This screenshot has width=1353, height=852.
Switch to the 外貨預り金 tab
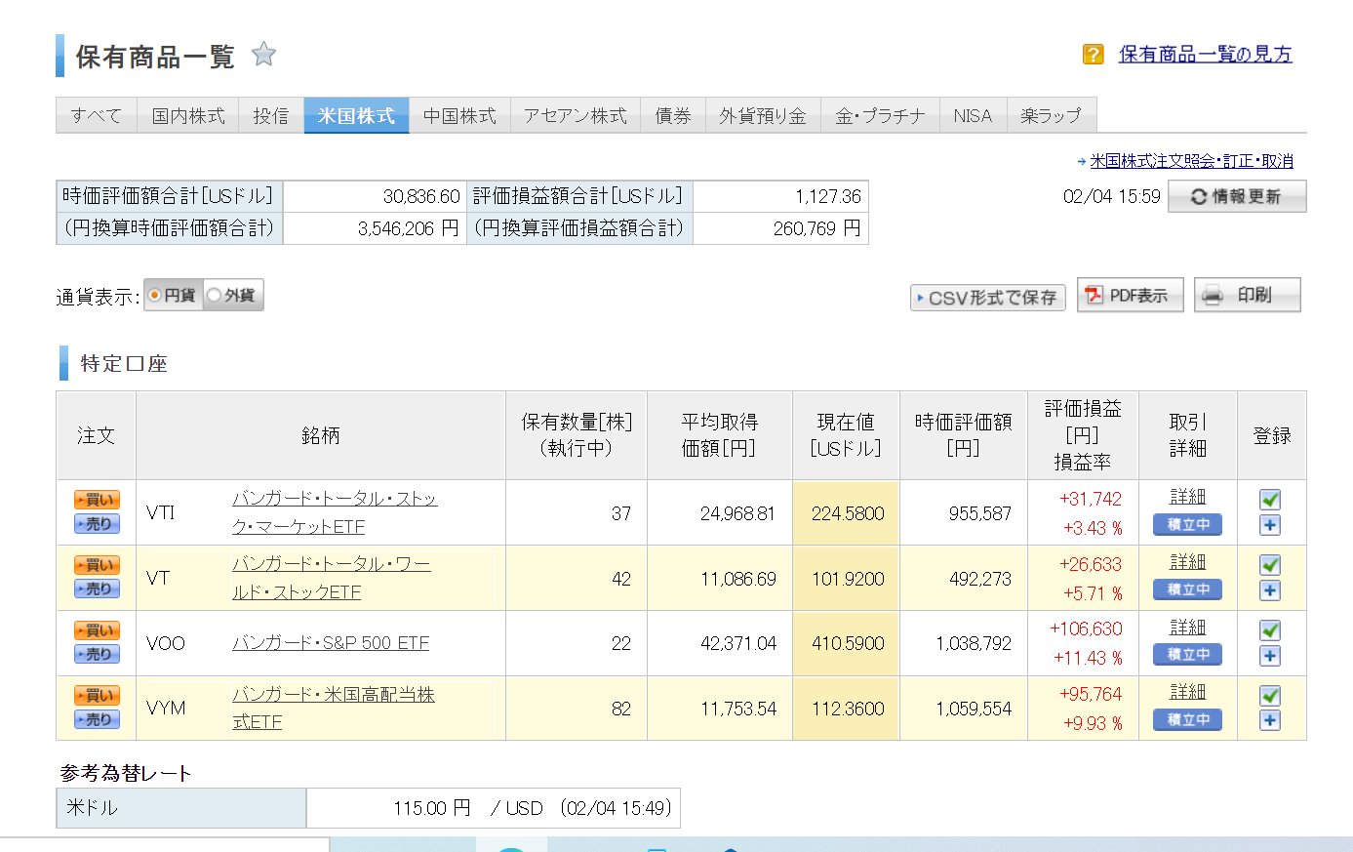[763, 115]
